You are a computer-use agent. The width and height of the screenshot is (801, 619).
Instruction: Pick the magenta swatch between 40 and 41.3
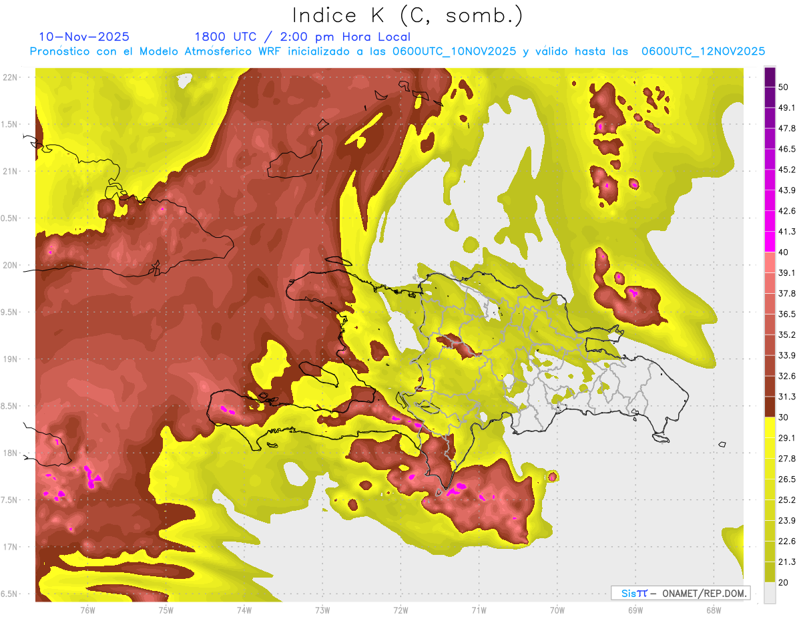click(x=770, y=242)
